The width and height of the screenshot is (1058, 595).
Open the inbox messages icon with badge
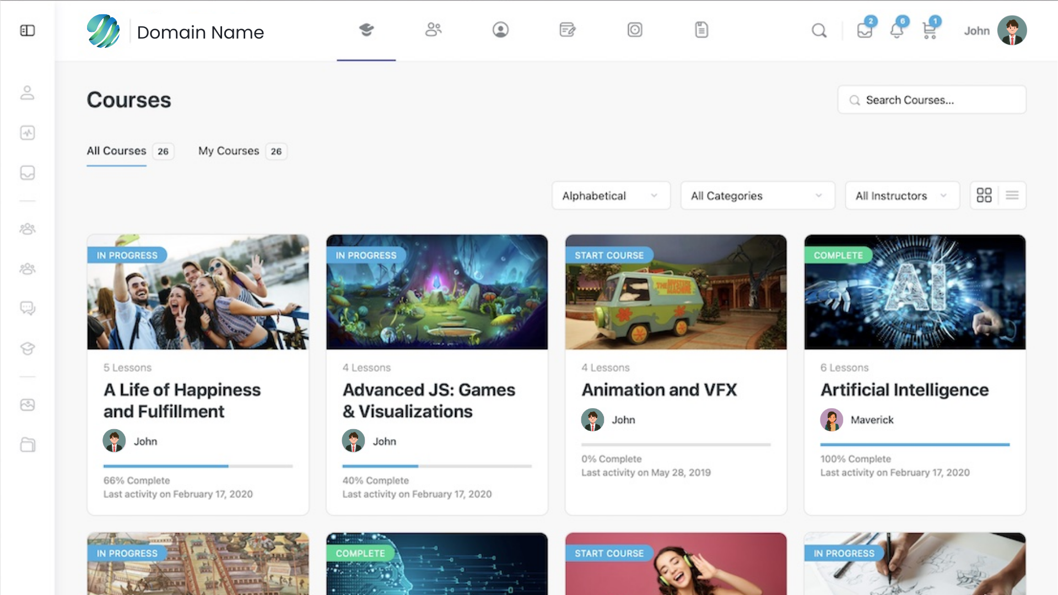point(865,31)
